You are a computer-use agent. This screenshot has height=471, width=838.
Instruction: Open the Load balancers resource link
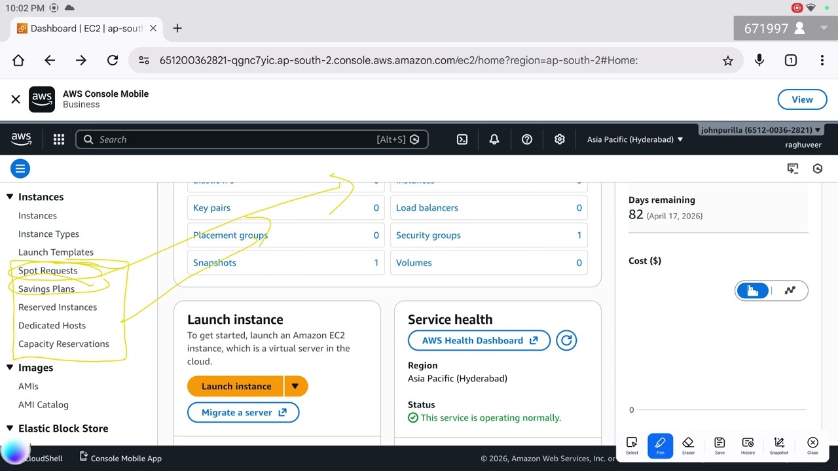click(x=427, y=208)
